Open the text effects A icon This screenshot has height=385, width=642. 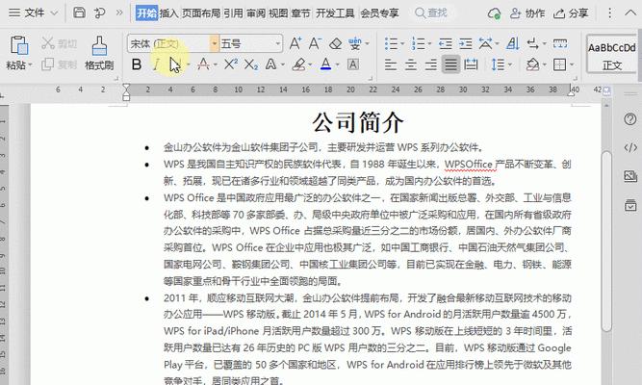click(x=270, y=64)
